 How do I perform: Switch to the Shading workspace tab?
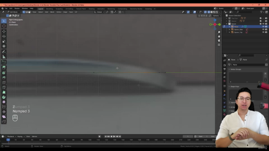click(92, 9)
